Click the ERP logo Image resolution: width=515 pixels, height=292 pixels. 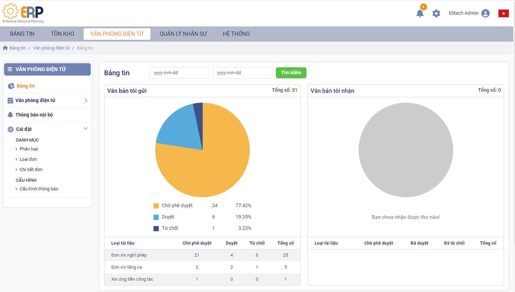coord(23,13)
